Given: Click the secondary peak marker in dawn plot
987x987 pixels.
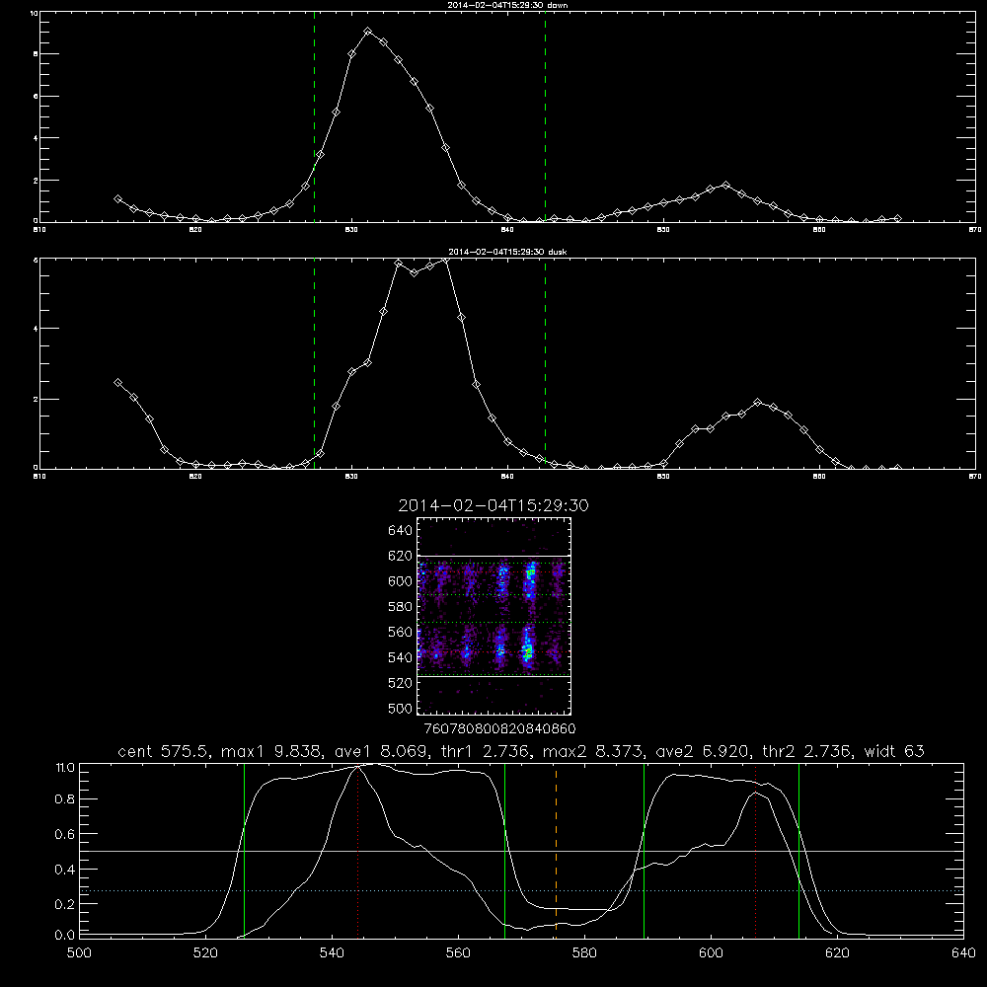Looking at the screenshot, I should (725, 186).
